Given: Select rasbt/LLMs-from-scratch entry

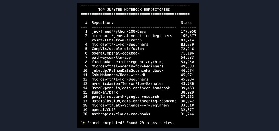Looking at the screenshot, I should [x=117, y=40].
